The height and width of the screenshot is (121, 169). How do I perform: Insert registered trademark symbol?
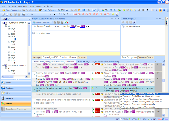coord(68,14)
